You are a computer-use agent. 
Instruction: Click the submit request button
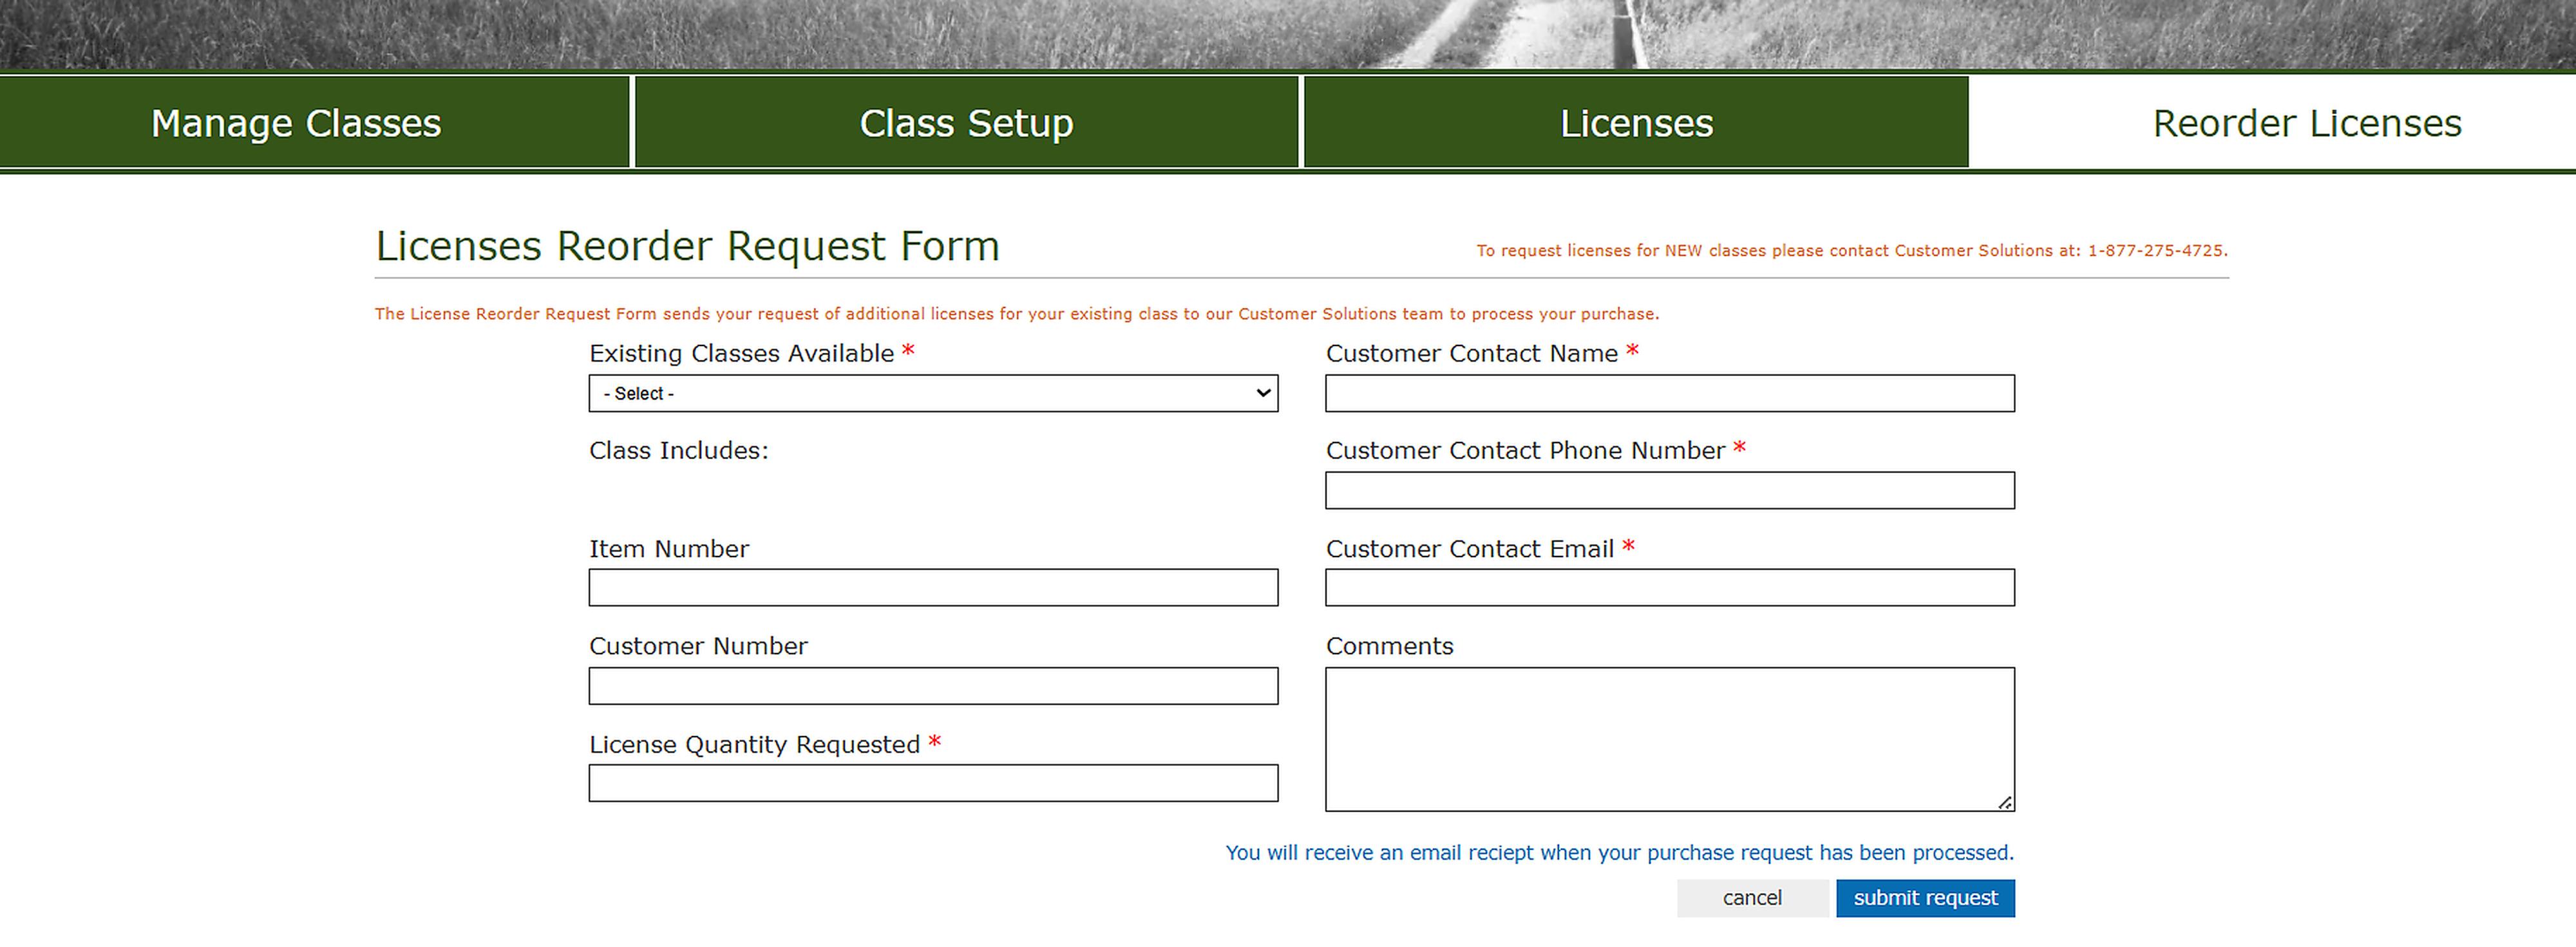tap(1925, 898)
